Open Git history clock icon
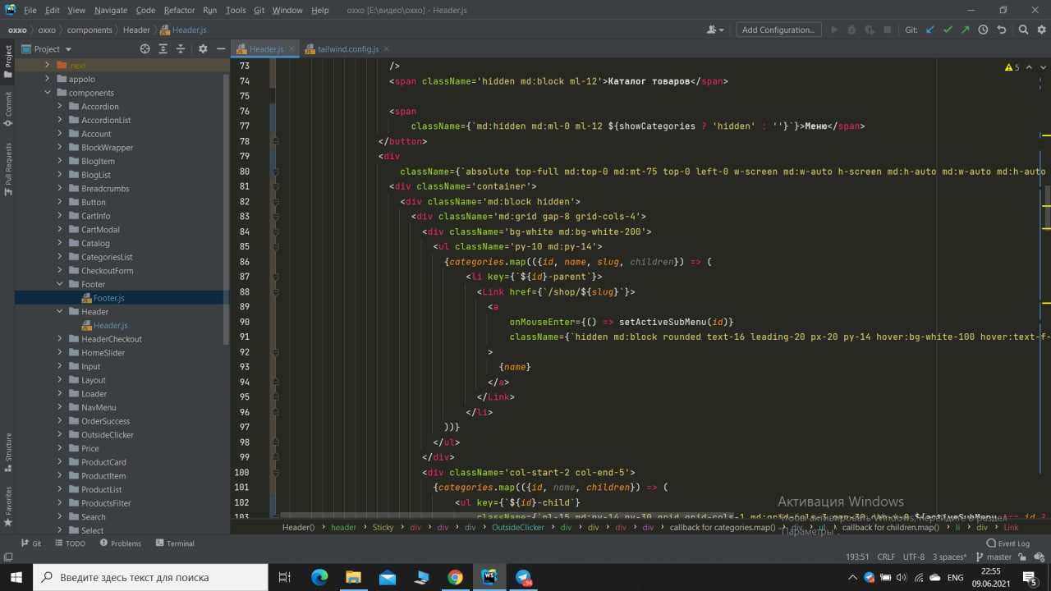This screenshot has width=1051, height=591. [983, 30]
